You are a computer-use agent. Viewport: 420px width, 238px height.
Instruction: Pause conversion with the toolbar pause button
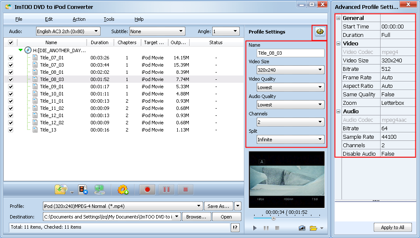tap(166, 190)
